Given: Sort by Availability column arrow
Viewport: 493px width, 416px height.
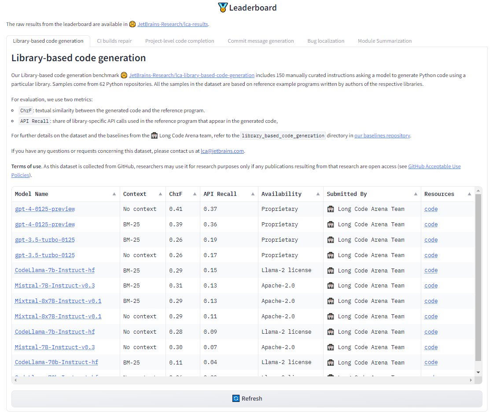Looking at the screenshot, I should 318,194.
